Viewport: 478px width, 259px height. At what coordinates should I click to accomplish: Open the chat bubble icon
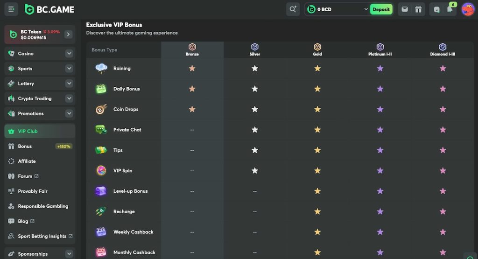pos(436,9)
